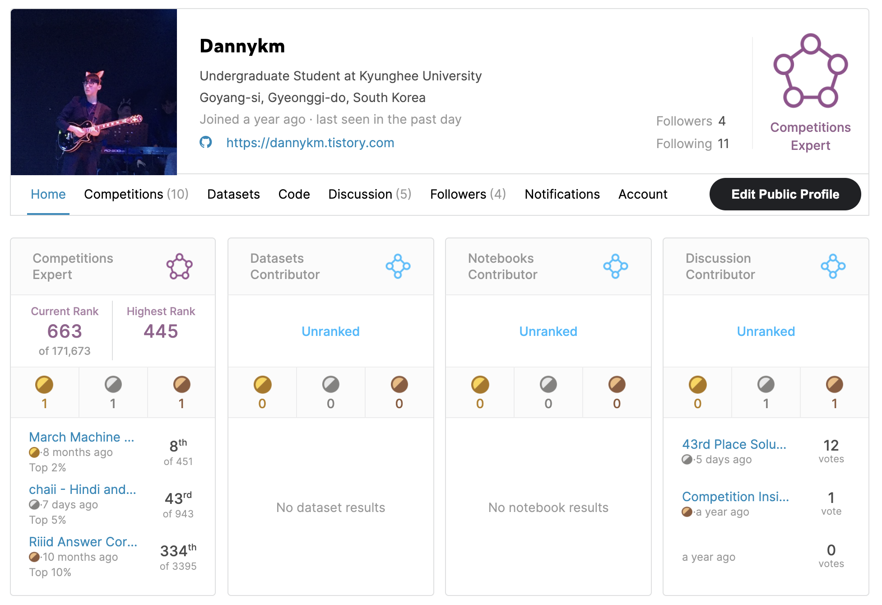This screenshot has width=882, height=605.
Task: Open the dannykm.tistory.com link
Action: pyautogui.click(x=310, y=143)
